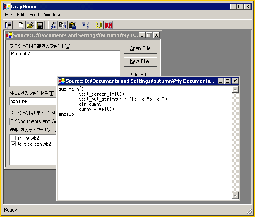Click the 'dummy = wait()' line
This screenshot has width=255, height=217.
tap(96, 109)
